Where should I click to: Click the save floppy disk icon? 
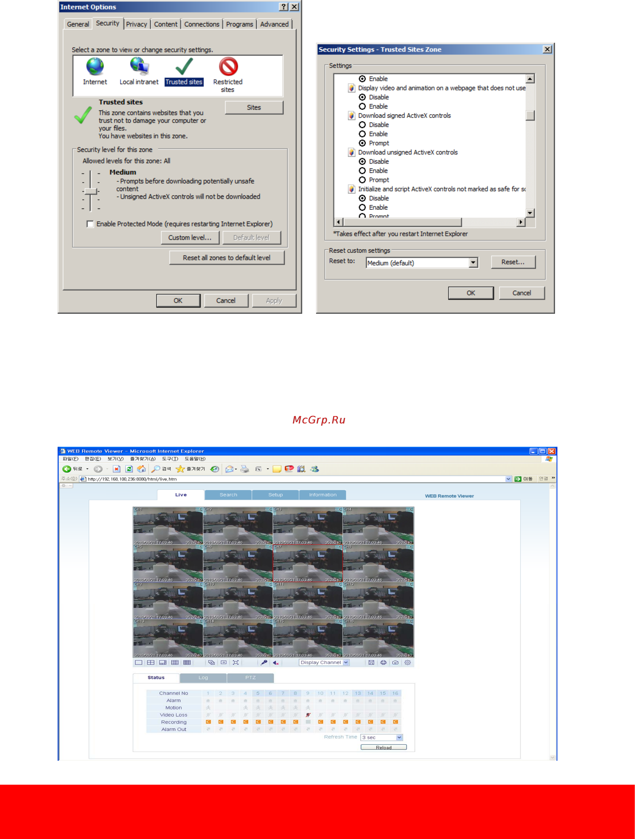pos(371,662)
